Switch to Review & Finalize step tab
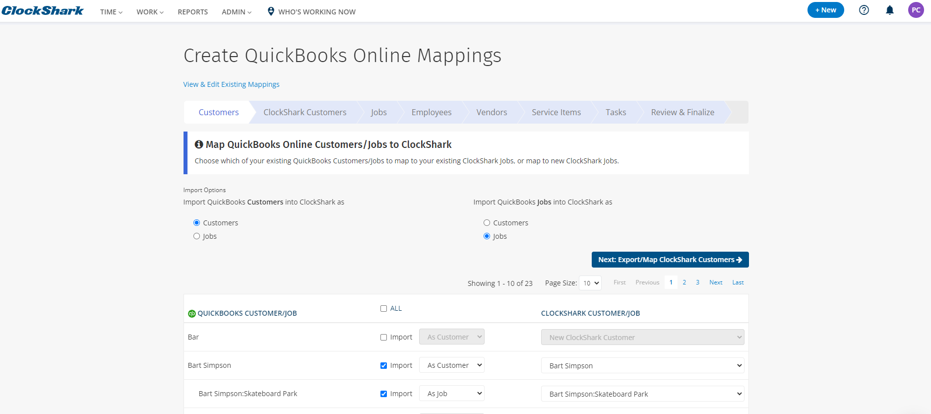931x414 pixels. (683, 112)
